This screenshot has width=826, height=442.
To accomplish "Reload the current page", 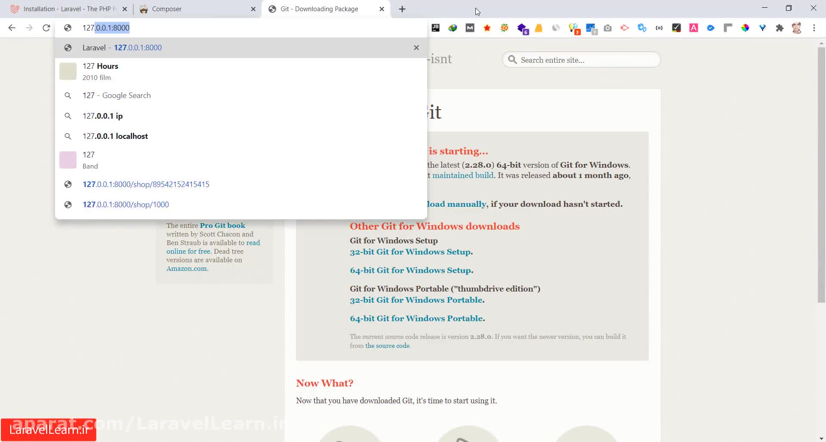I will (x=46, y=28).
